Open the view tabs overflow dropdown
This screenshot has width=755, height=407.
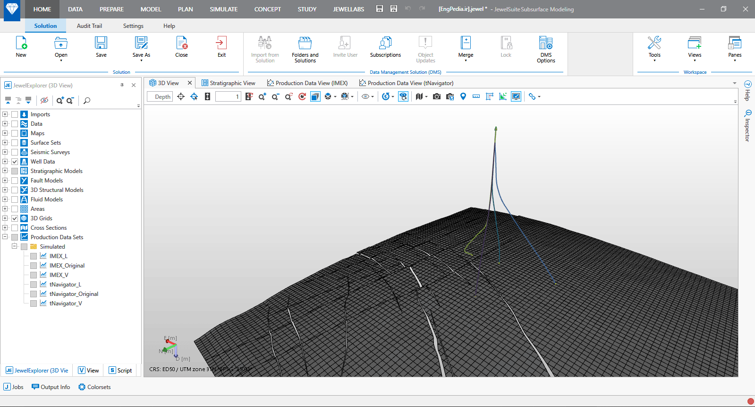[x=735, y=83]
